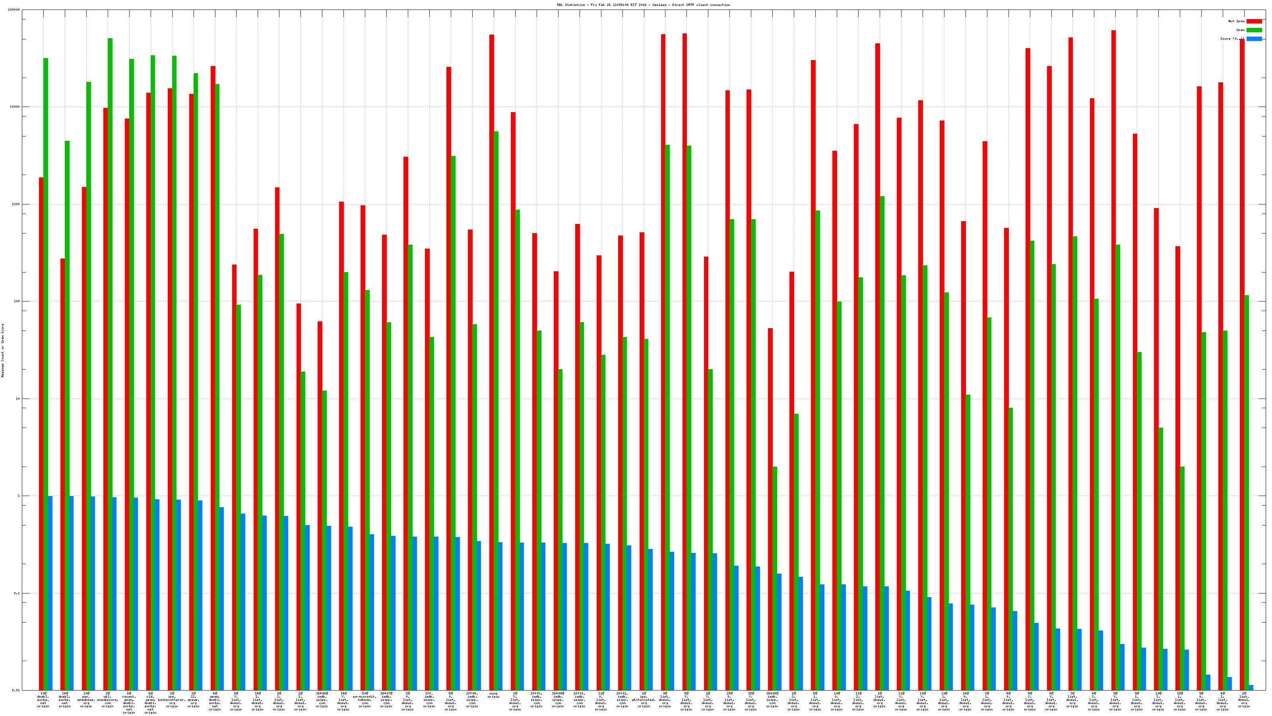
Task: Click the 1000 y-axis tick label
Action: [16, 204]
